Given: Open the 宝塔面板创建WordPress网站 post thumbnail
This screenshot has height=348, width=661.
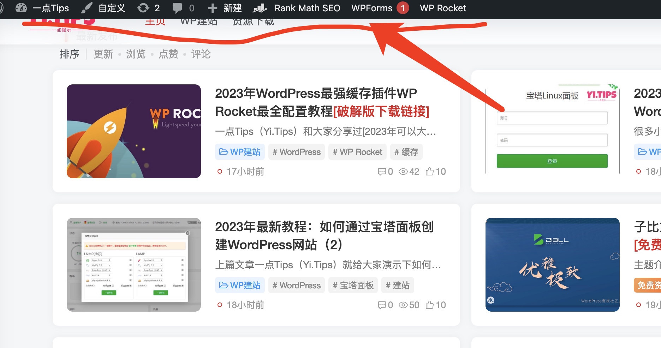Looking at the screenshot, I should tap(134, 265).
